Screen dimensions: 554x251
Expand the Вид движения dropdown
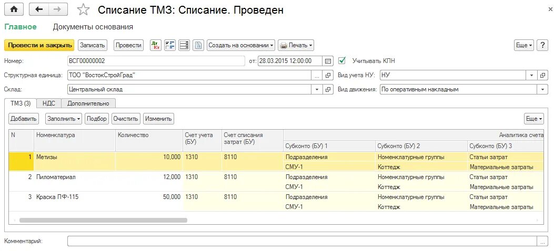click(x=543, y=90)
